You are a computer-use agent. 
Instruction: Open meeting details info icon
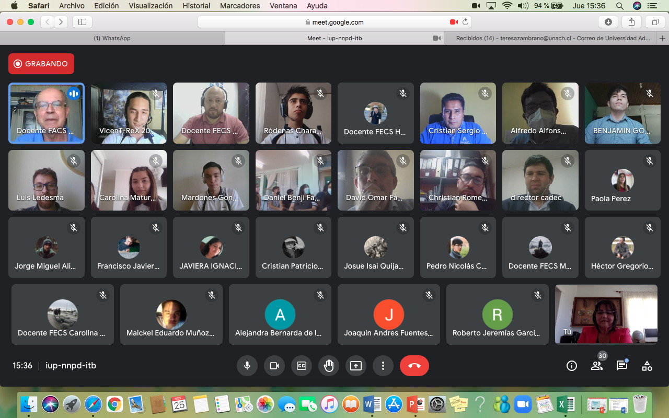point(571,366)
